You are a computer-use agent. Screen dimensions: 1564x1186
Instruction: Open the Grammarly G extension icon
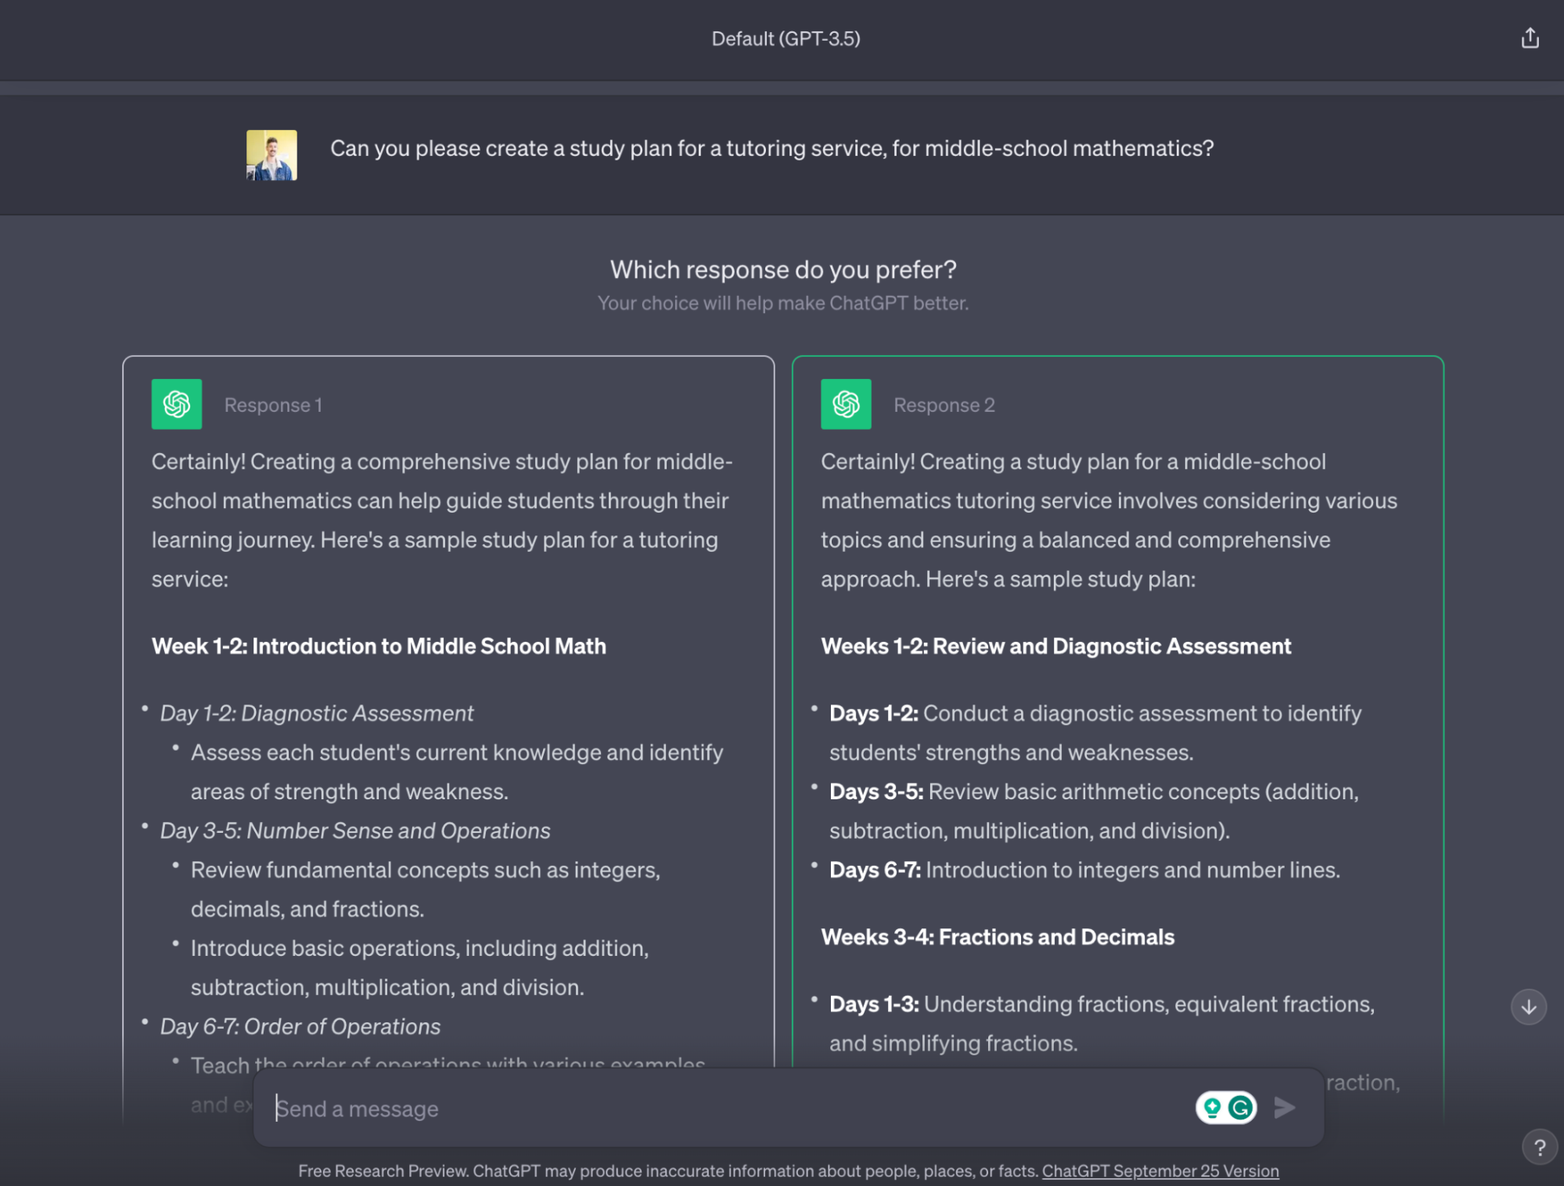click(1241, 1107)
